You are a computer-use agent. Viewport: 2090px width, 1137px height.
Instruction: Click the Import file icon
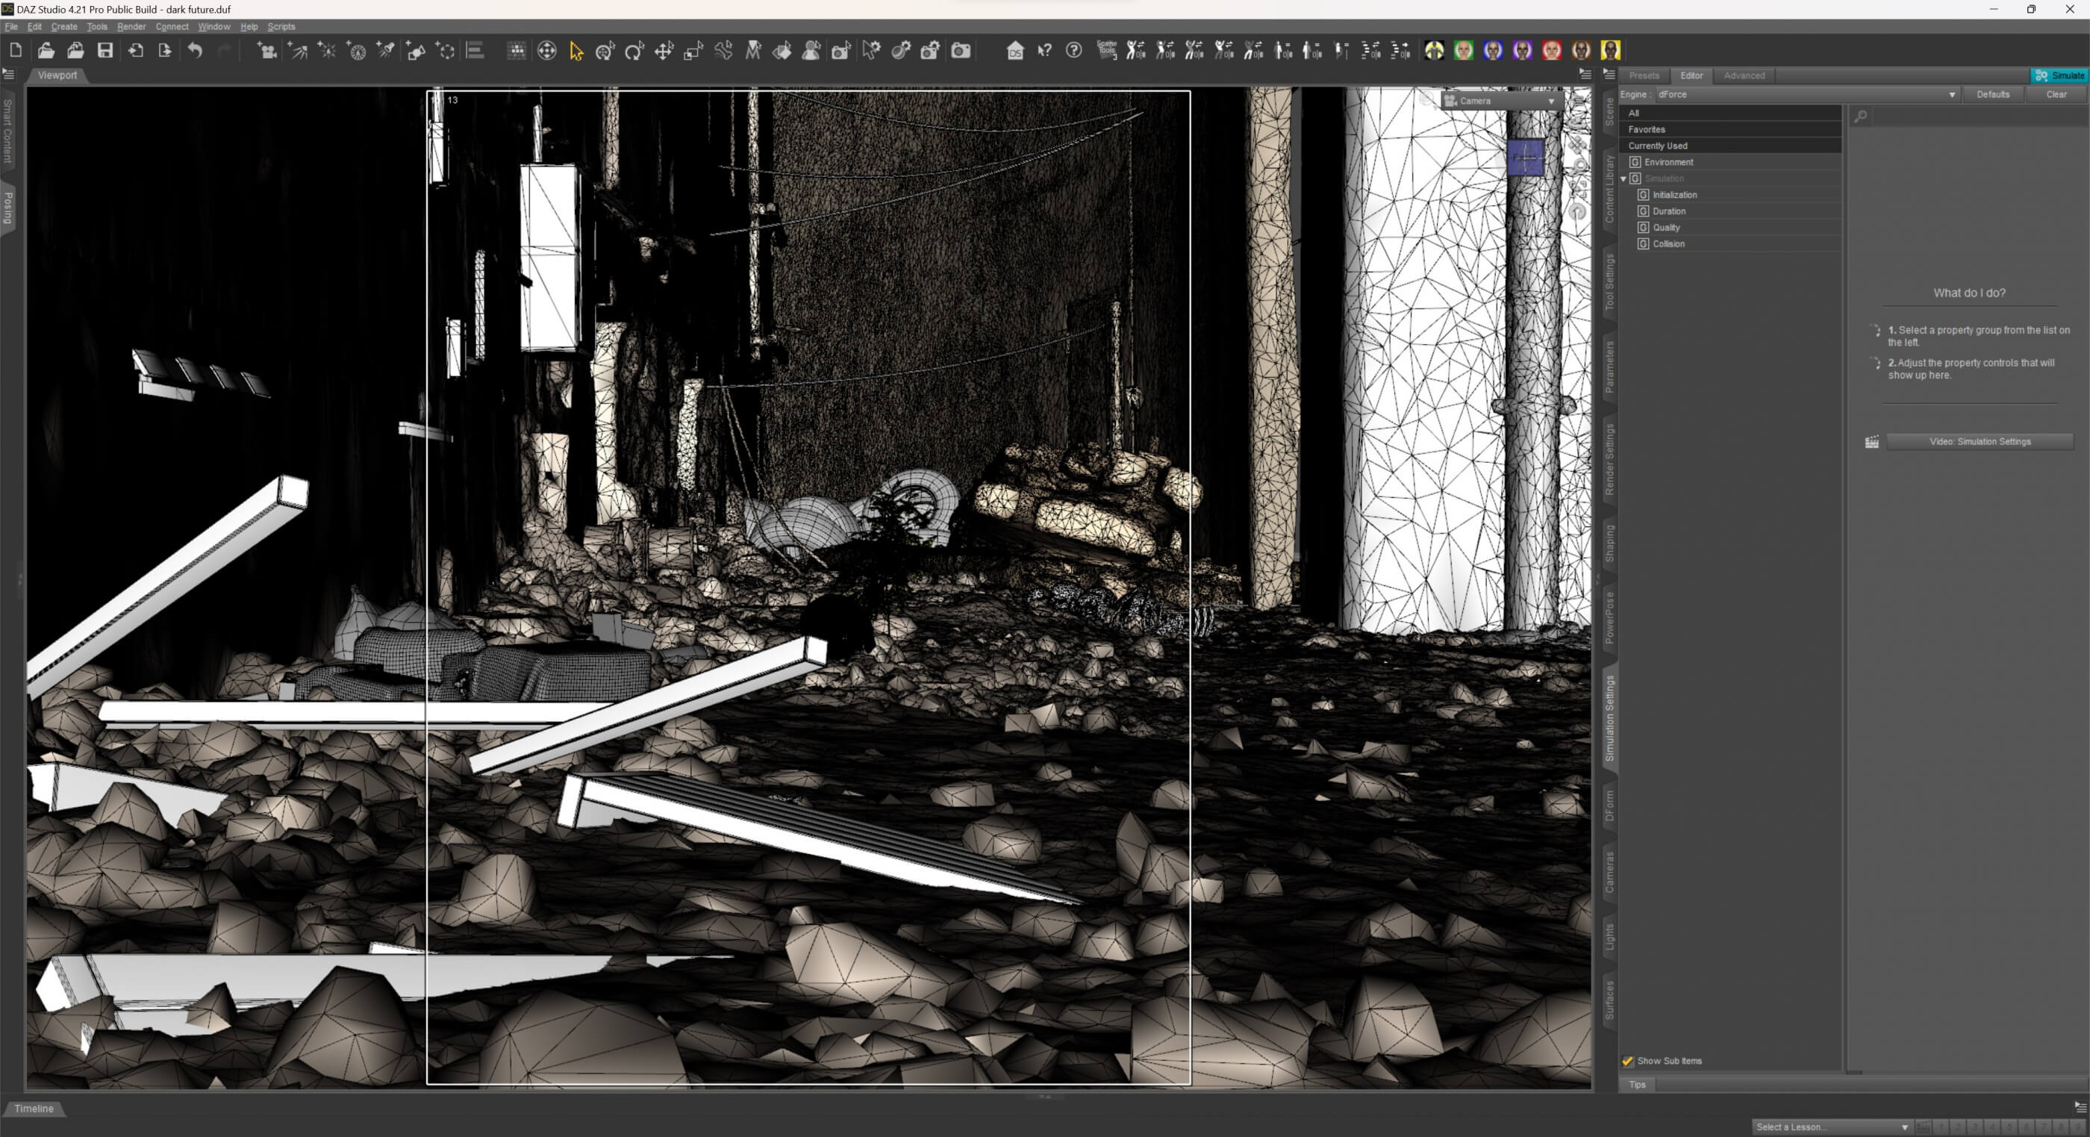[x=136, y=50]
